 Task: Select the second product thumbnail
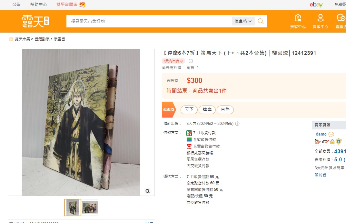(x=90, y=208)
